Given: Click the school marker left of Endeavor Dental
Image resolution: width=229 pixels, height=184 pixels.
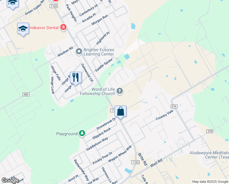Looking at the screenshot, I should pos(23,29).
